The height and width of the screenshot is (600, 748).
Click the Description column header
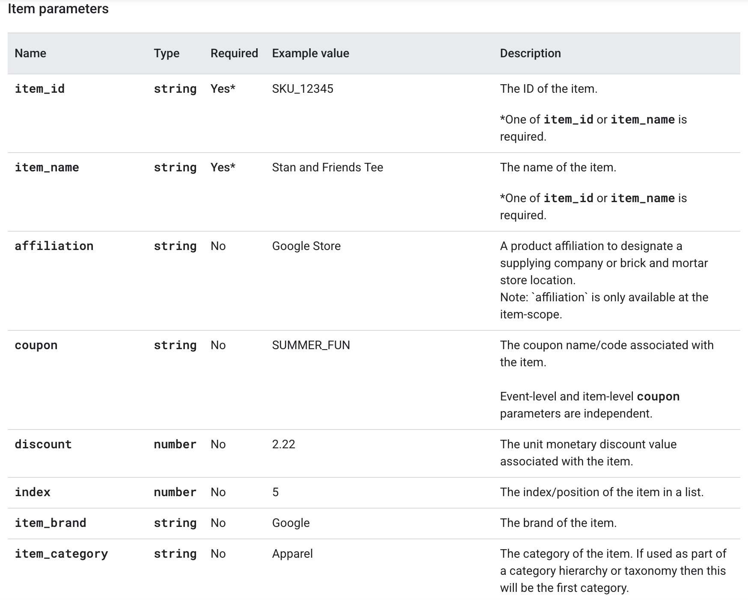click(x=530, y=53)
